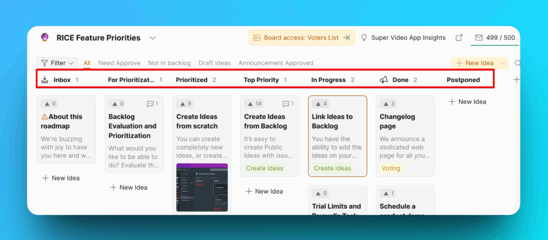
Task: Open comments on Backlog Evaluation and Prioritization card
Action: coord(152,104)
